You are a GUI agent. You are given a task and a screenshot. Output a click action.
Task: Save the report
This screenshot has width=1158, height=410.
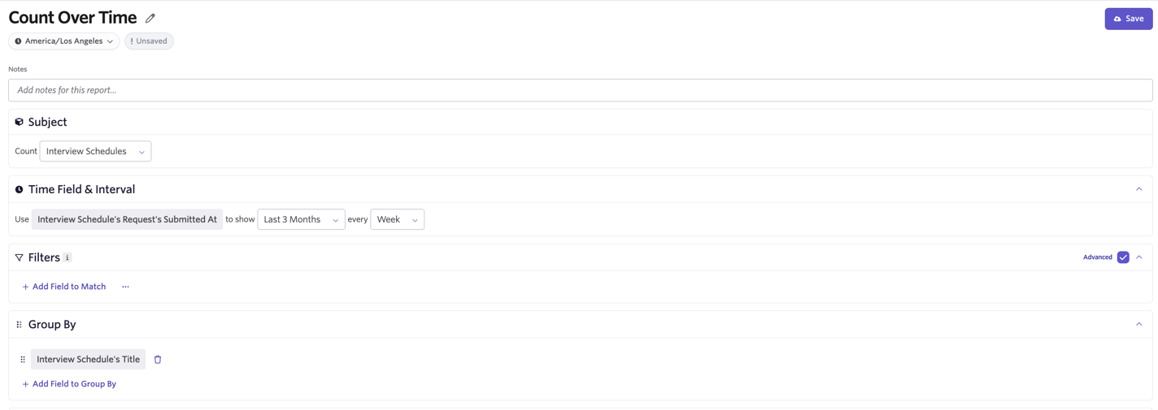pyautogui.click(x=1128, y=19)
